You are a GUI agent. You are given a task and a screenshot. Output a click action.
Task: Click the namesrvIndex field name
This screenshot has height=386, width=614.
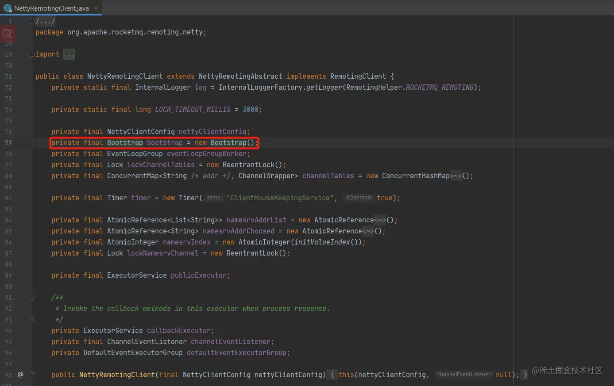tap(187, 242)
